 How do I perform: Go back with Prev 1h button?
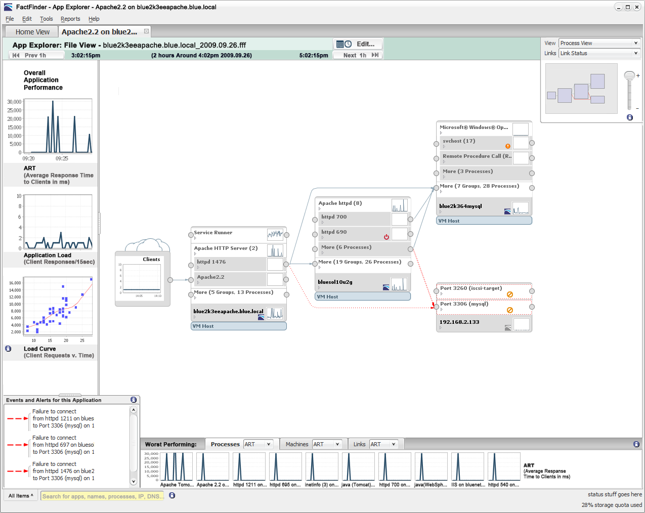36,55
